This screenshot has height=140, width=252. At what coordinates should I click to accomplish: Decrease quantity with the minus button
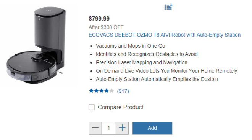click(x=95, y=128)
